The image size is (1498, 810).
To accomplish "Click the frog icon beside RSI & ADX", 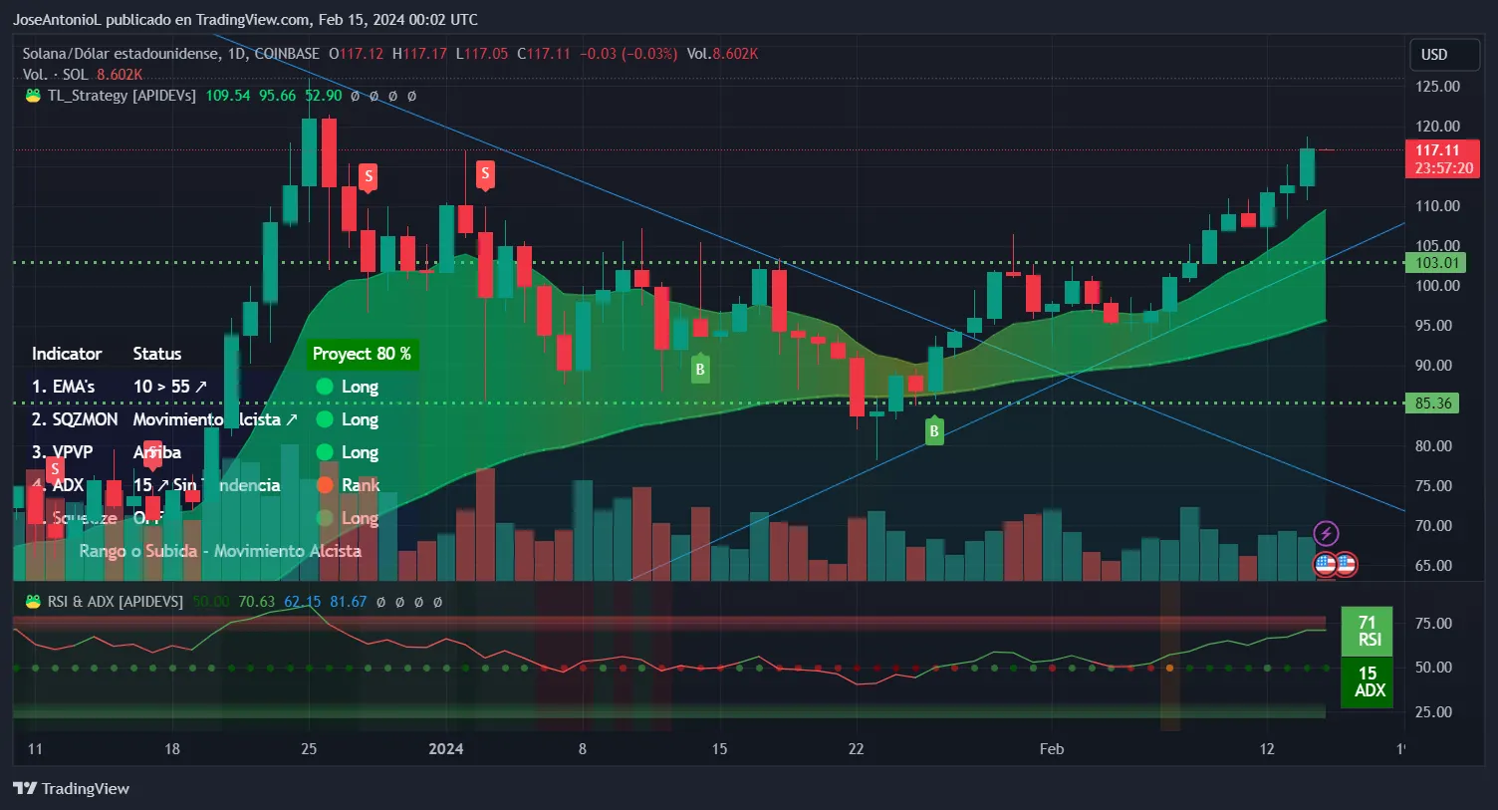I will pyautogui.click(x=33, y=602).
